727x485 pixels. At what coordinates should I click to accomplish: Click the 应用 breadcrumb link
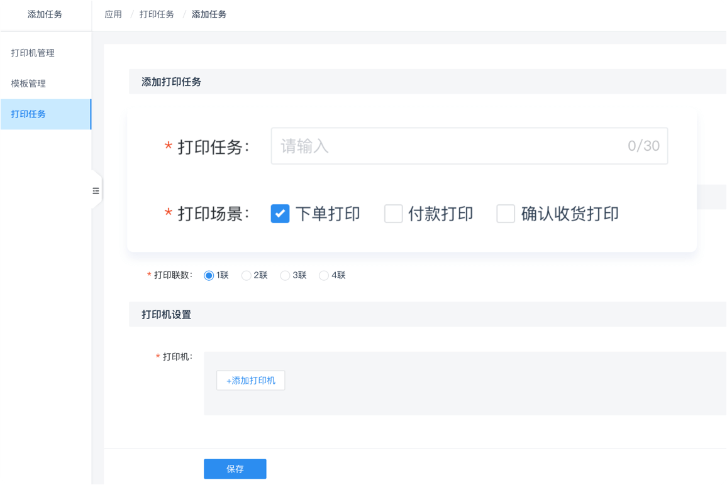[113, 14]
